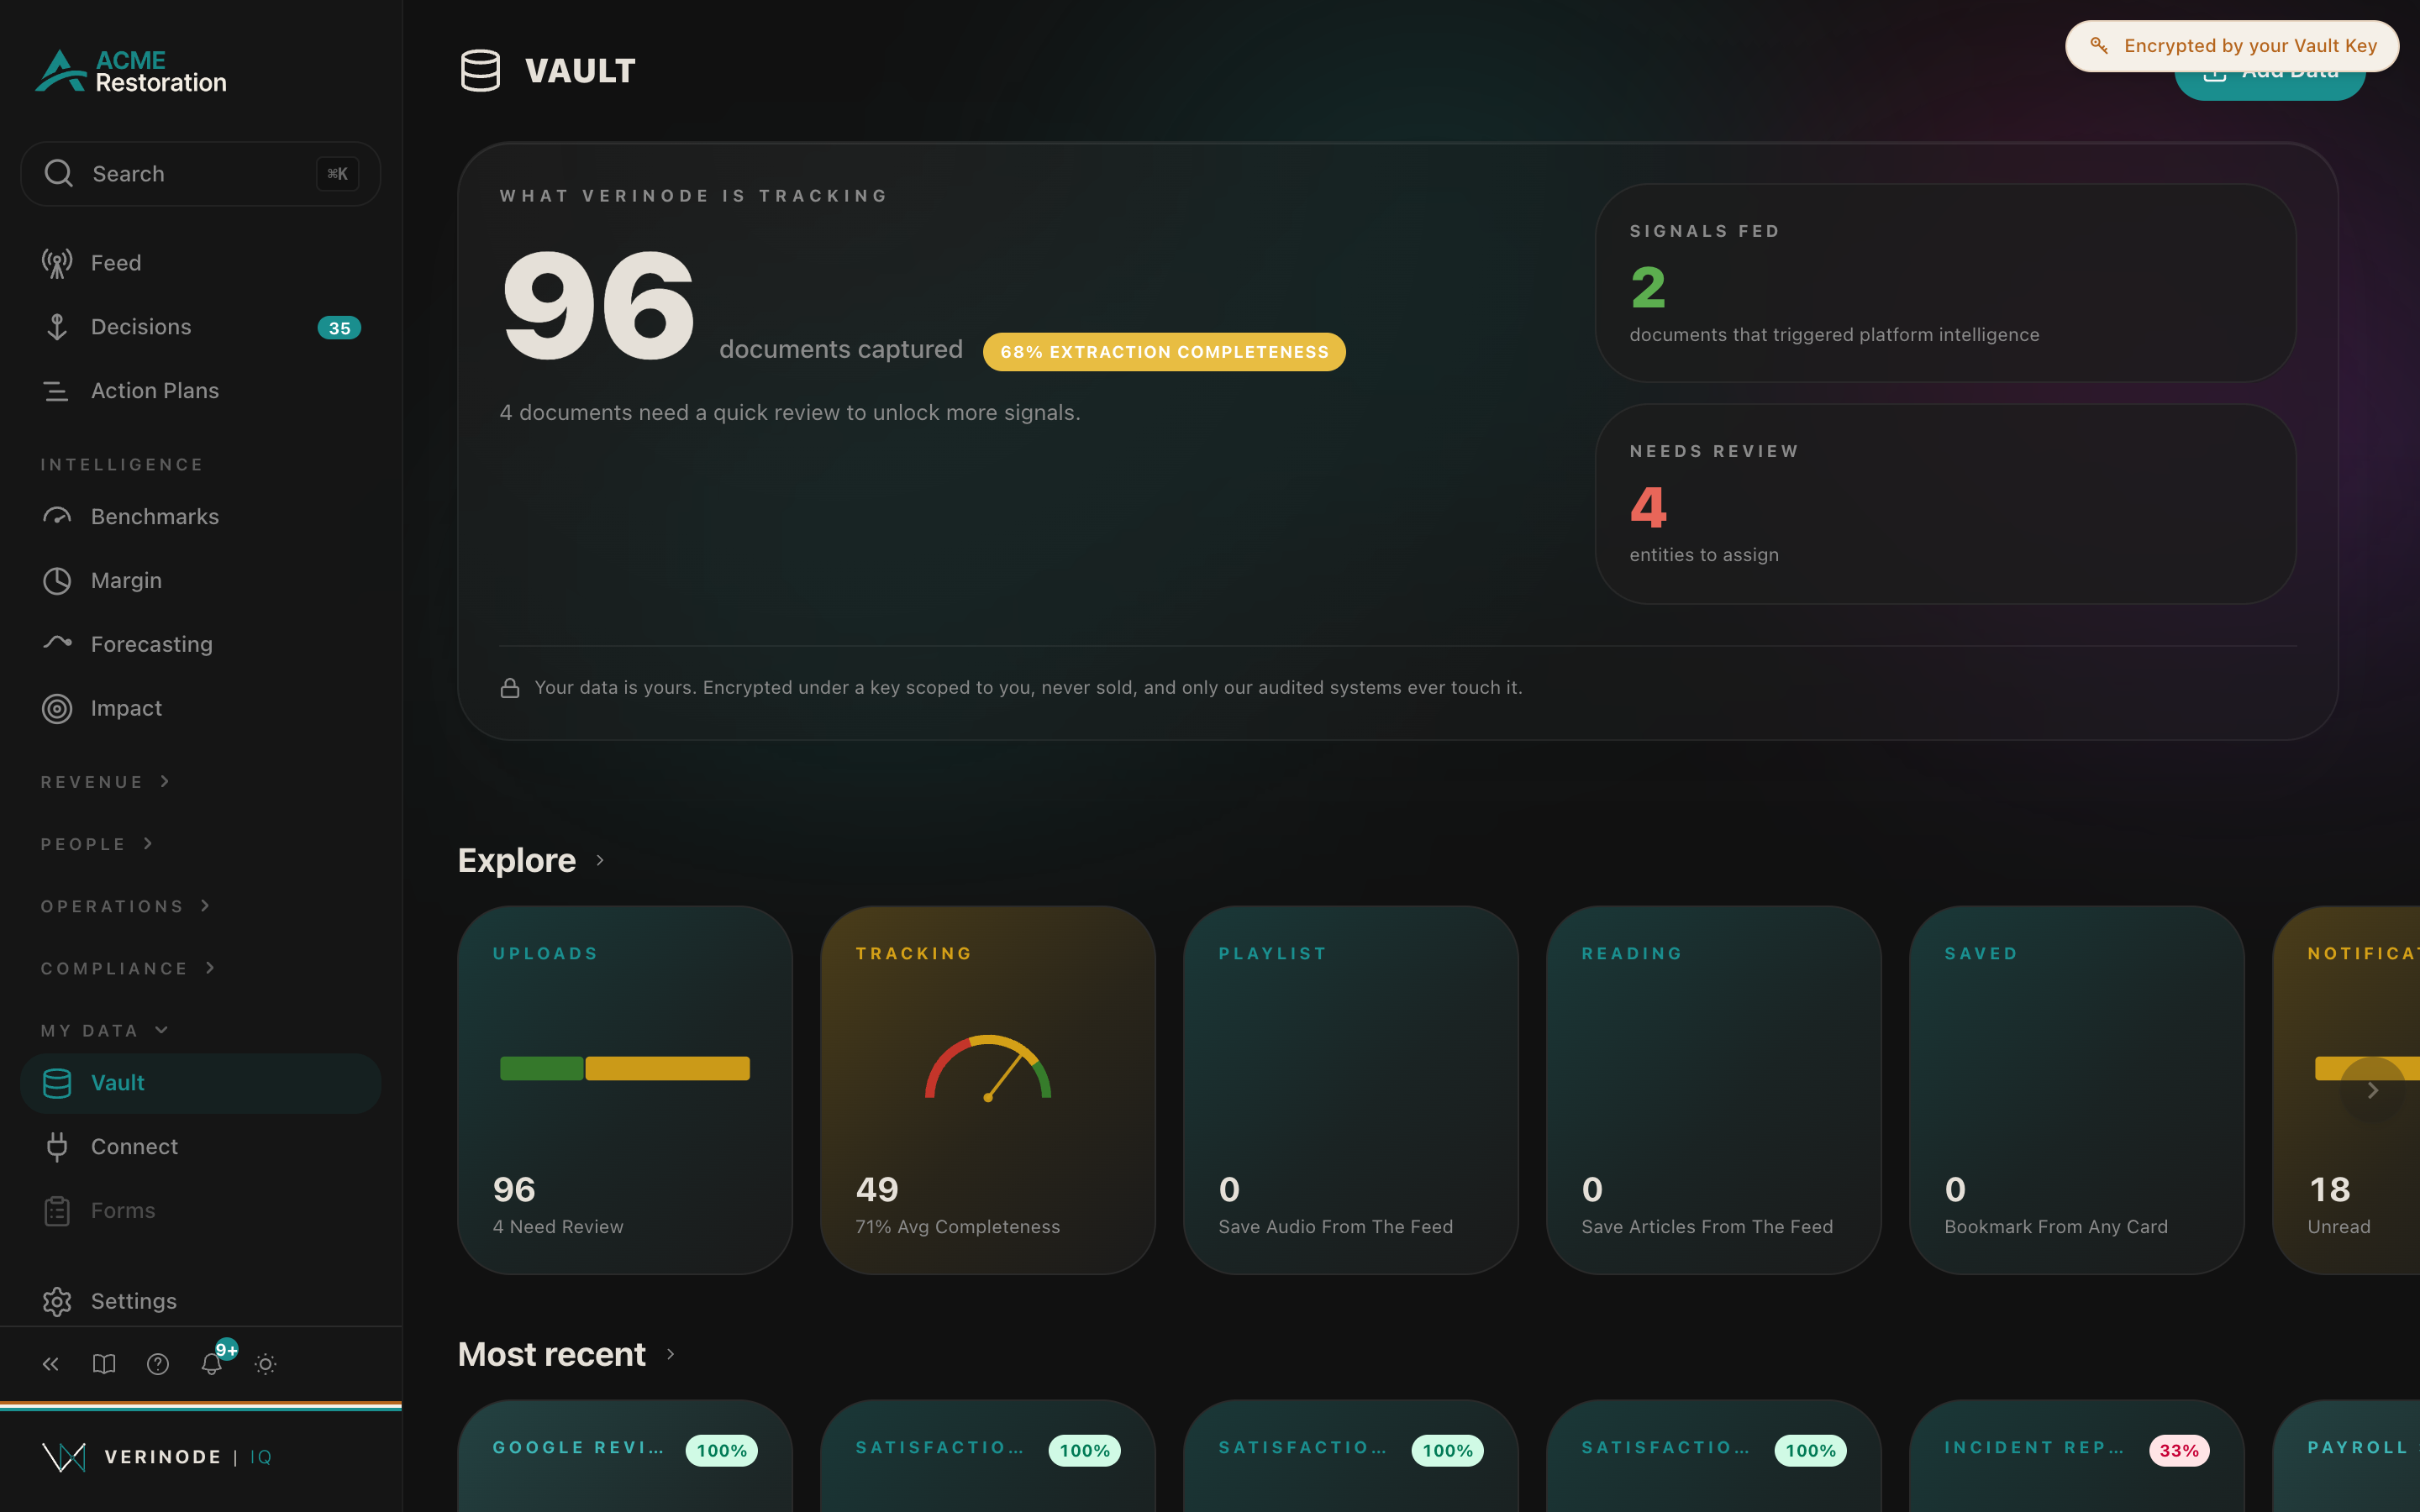Click the Decisions anchor icon
This screenshot has width=2420, height=1512.
[57, 327]
